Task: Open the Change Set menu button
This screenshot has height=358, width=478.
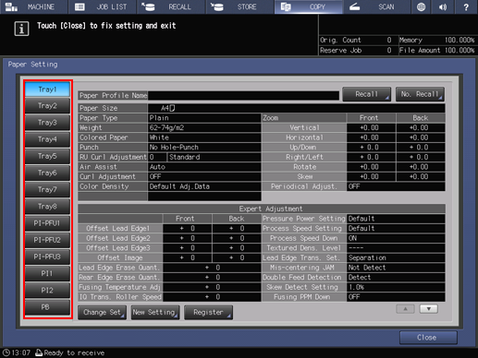Action: click(102, 313)
